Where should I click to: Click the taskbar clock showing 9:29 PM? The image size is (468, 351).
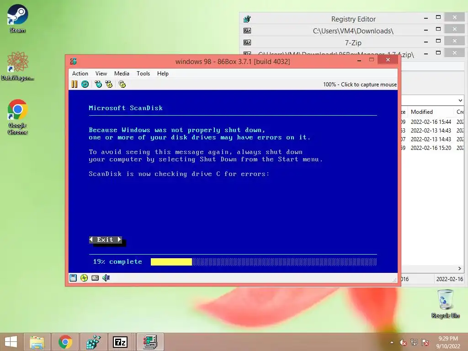tap(448, 342)
